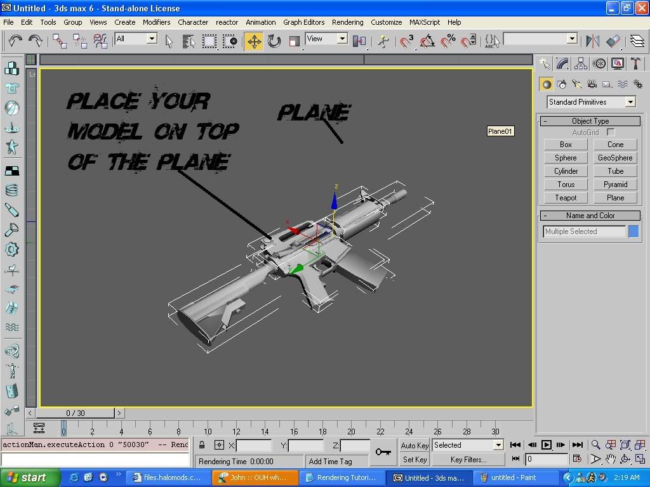Open the Windows Start menu
Image resolution: width=650 pixels, height=487 pixels.
[x=29, y=478]
